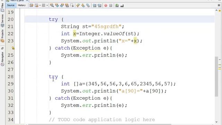Switch to the Source view
Screen dimensions: 222x125
[11, 6]
